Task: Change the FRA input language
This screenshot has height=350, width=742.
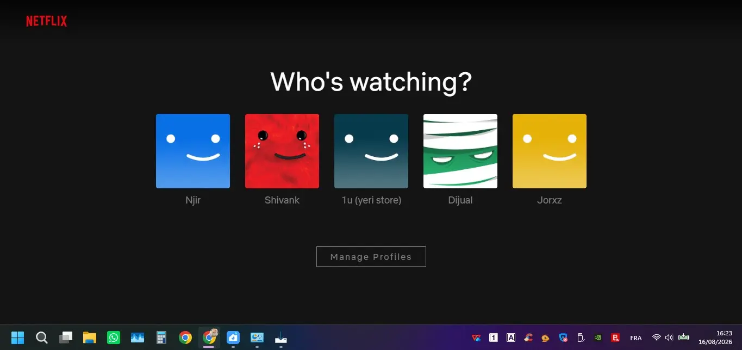Action: coord(636,338)
